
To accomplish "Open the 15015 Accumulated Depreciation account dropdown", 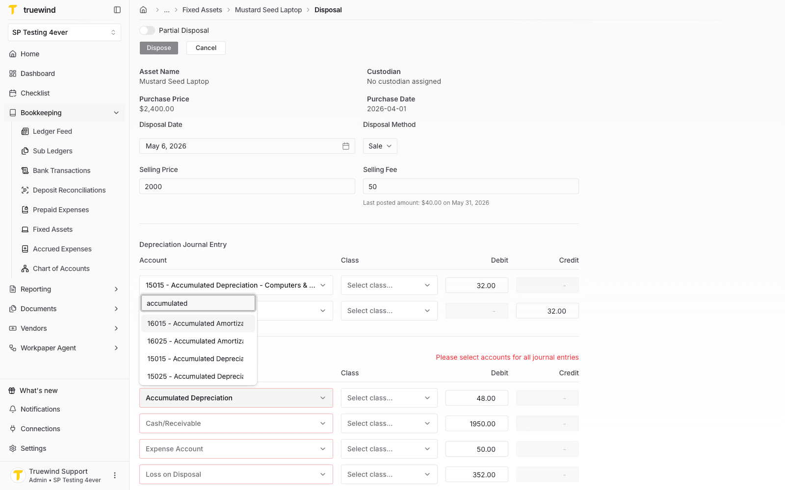I will coord(236,285).
